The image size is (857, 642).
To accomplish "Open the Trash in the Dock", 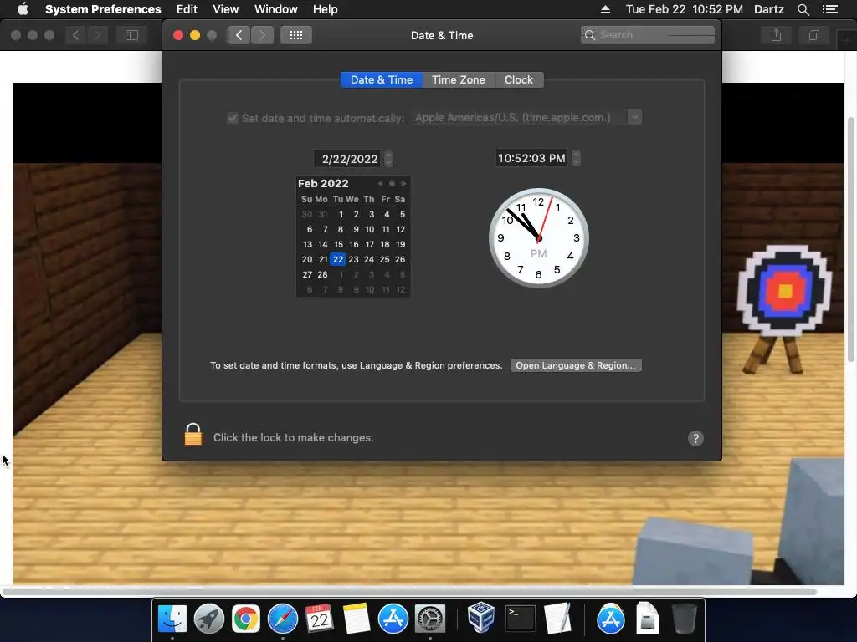I will tap(684, 619).
